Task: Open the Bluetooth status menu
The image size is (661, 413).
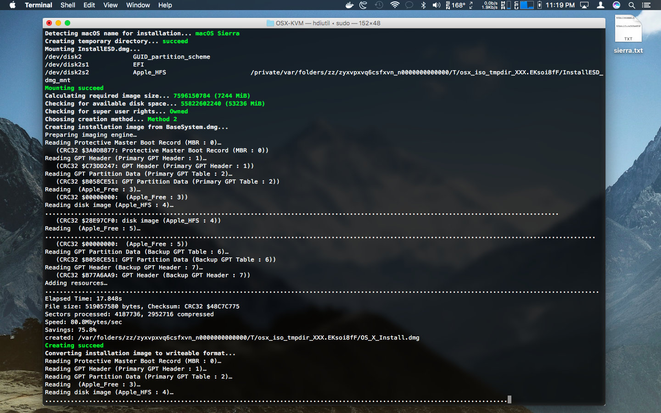Action: [x=423, y=5]
